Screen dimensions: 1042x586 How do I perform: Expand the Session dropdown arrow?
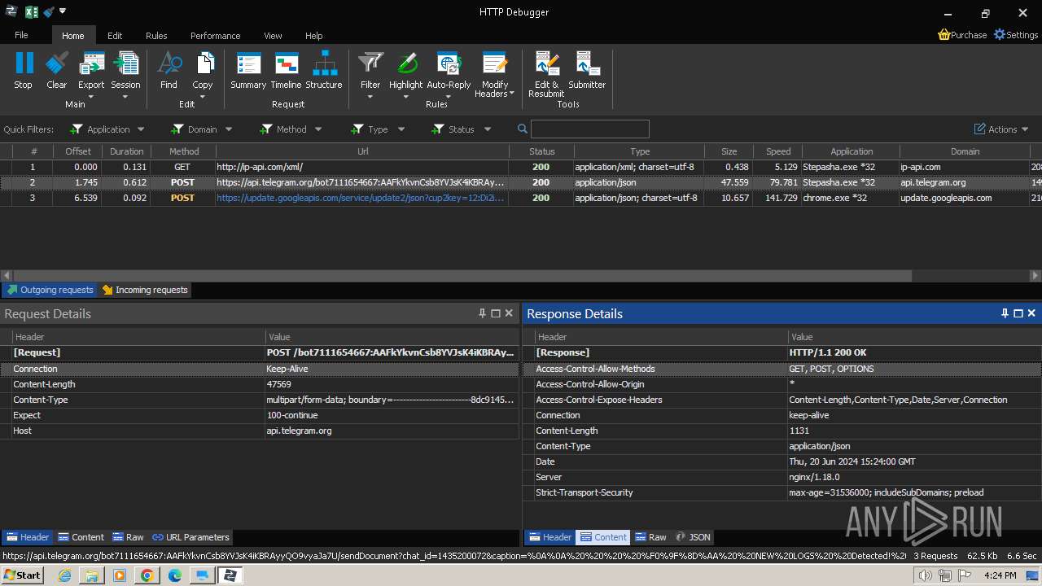(125, 97)
